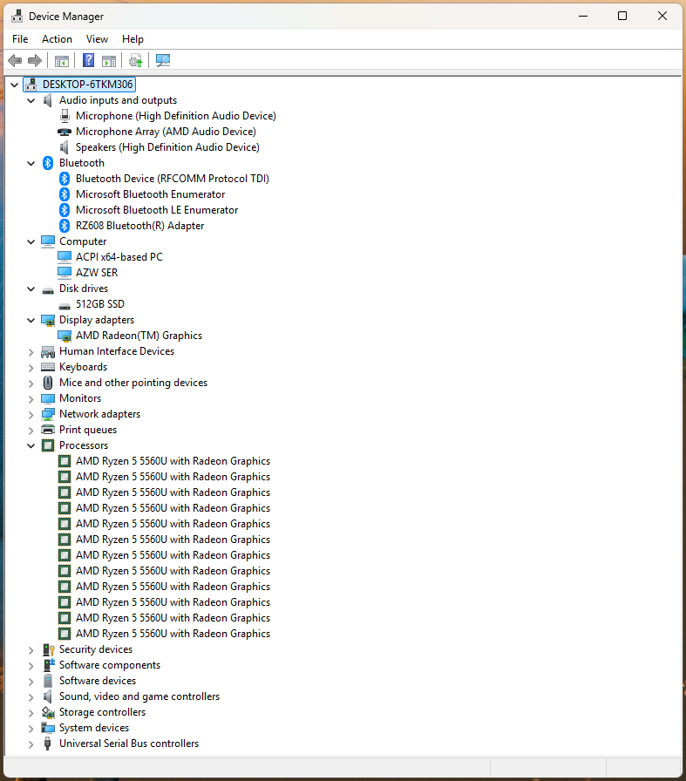Viewport: 686px width, 781px height.
Task: Click the Audio inputs and outputs speaker icon
Action: pos(48,100)
